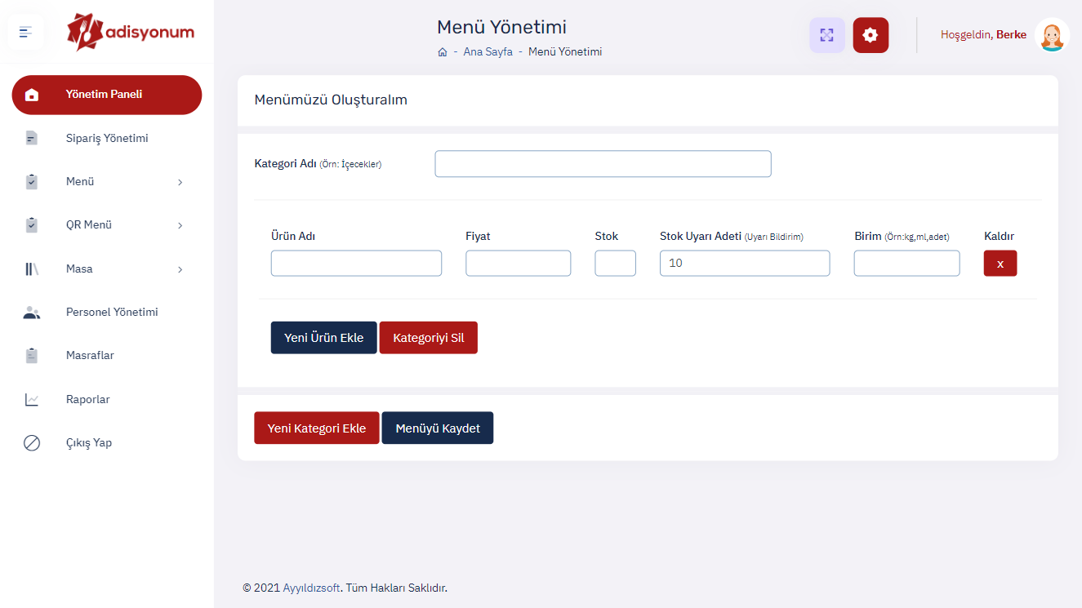Click the hamburger menu collapse icon
The height and width of the screenshot is (608, 1082).
(25, 33)
